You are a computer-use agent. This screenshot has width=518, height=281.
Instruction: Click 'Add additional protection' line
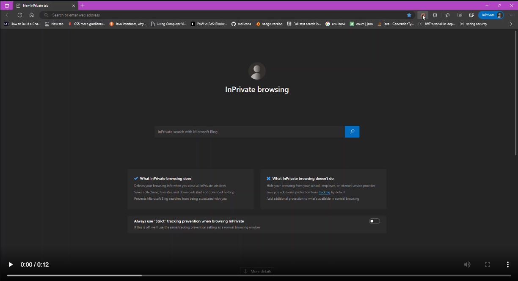[x=313, y=198]
